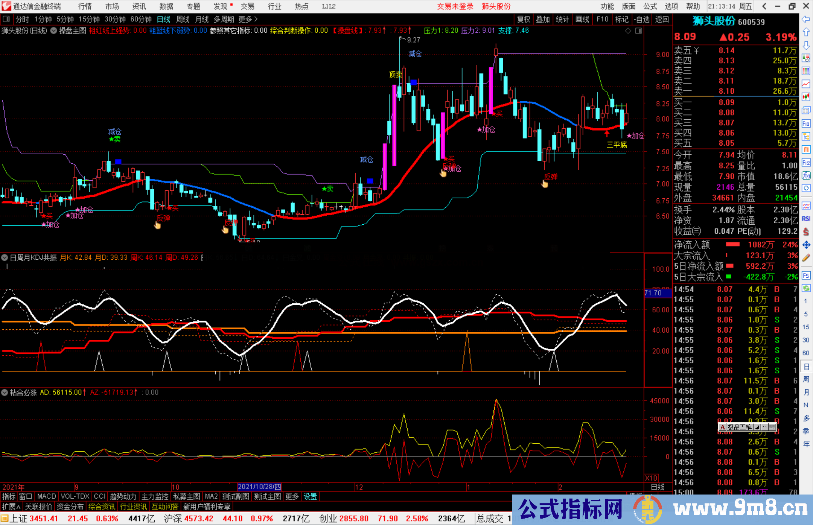Open the 更多 indicators dropdown at bottom
Viewport: 813px width, 525px height.
tap(292, 496)
